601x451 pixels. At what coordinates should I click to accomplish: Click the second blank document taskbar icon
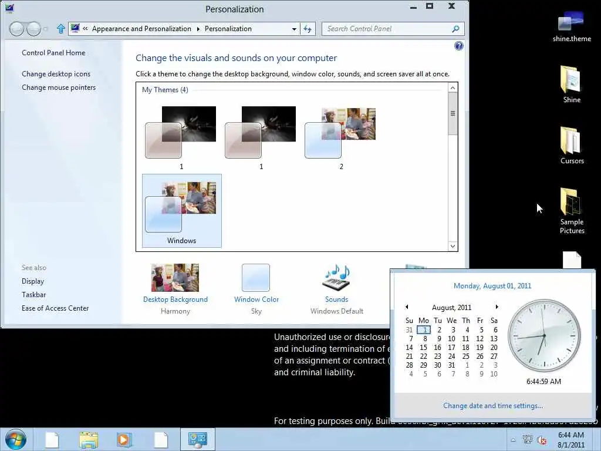pyautogui.click(x=161, y=440)
